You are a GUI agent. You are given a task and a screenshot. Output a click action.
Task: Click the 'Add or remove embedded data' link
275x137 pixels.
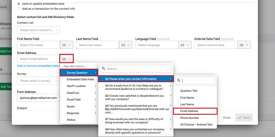(x=38, y=66)
